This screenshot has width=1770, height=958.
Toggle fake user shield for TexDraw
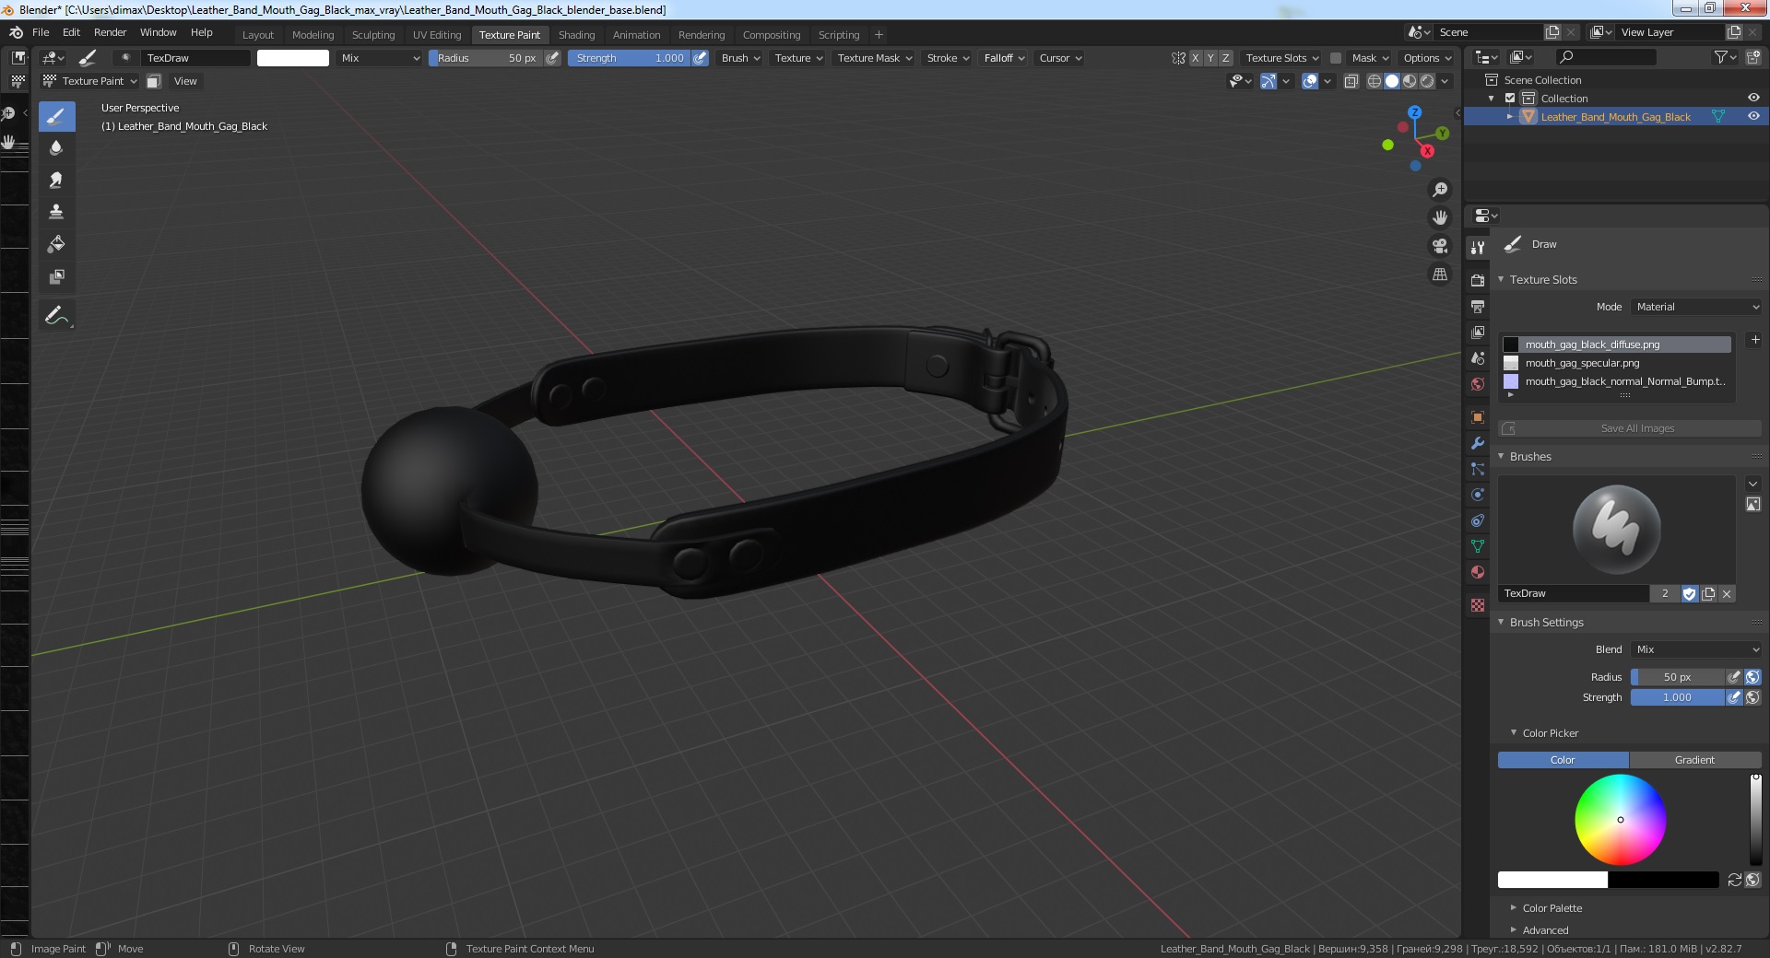(x=1689, y=594)
